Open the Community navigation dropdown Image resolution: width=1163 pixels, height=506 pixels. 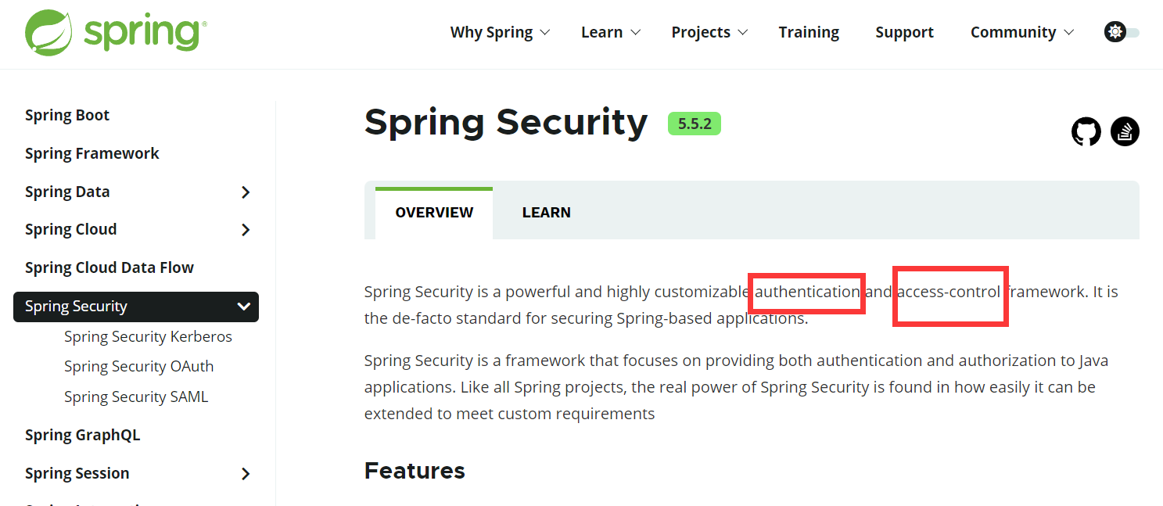pyautogui.click(x=1022, y=32)
